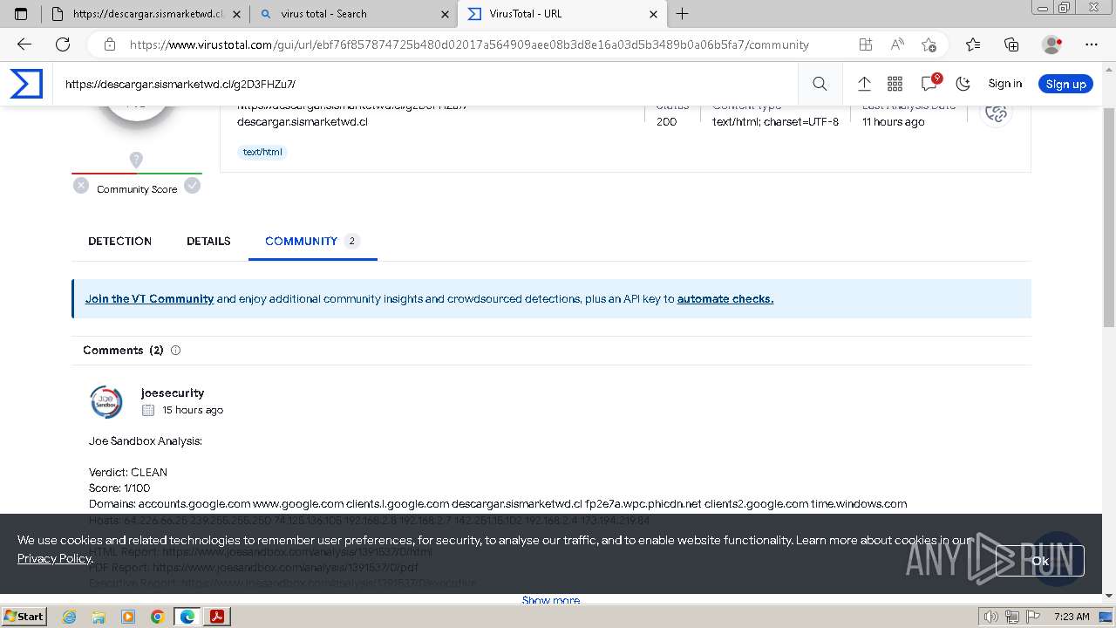Click Ok on cookie banner
This screenshot has height=628, width=1116.
point(1040,561)
